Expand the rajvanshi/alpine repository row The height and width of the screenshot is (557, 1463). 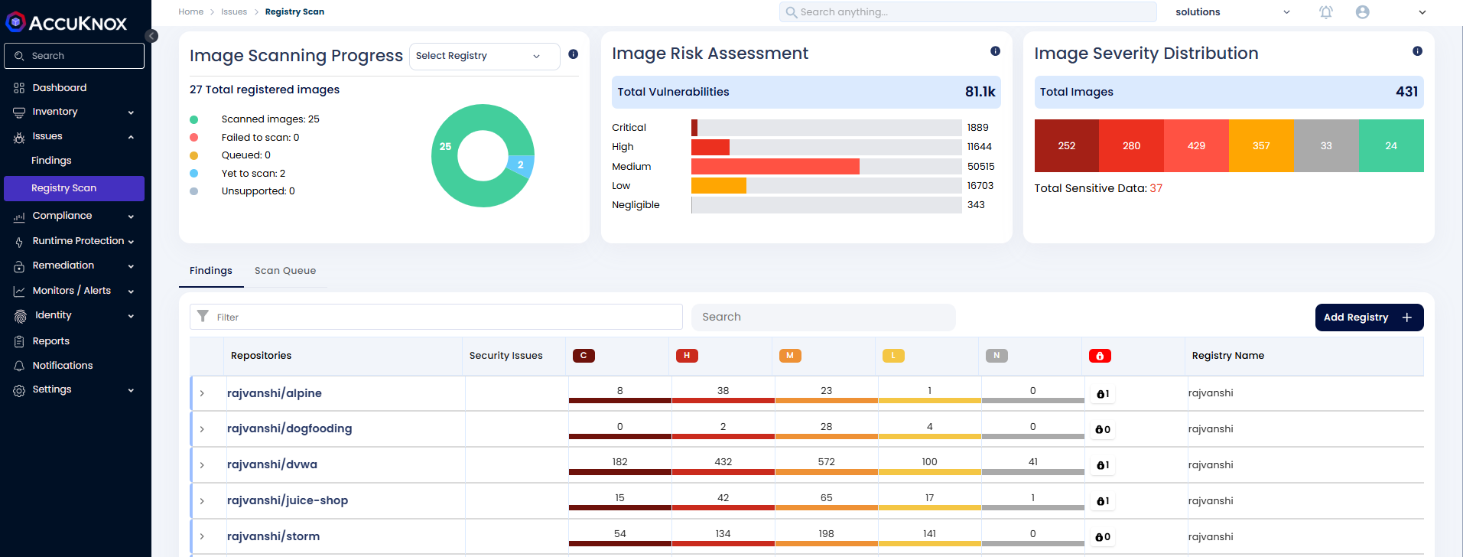[x=202, y=393]
